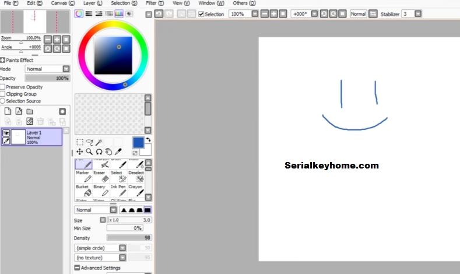Select the sharpest triangular brush edge shape
Image resolution: width=460 pixels, height=274 pixels.
pyautogui.click(x=124, y=210)
